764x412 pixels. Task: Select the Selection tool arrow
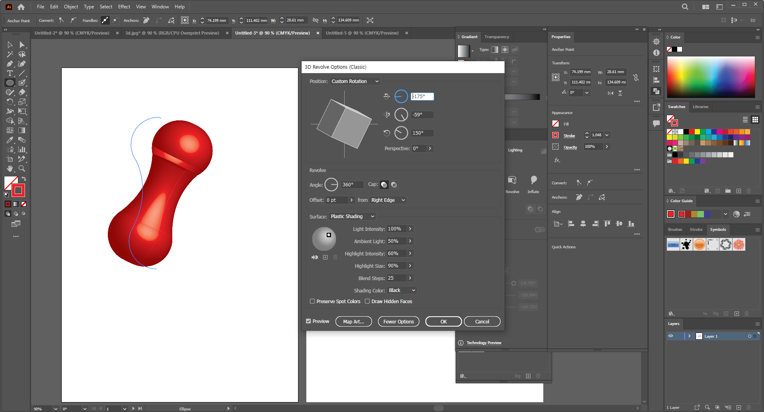click(x=10, y=45)
